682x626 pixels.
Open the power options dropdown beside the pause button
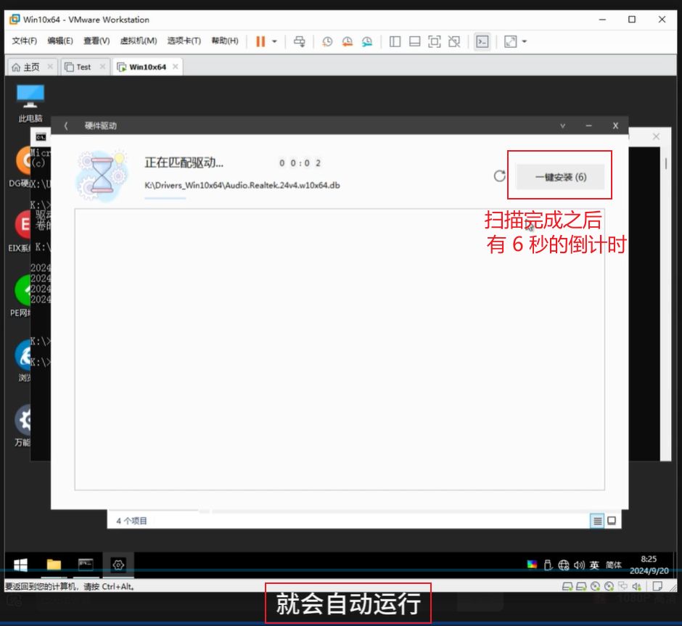(274, 41)
